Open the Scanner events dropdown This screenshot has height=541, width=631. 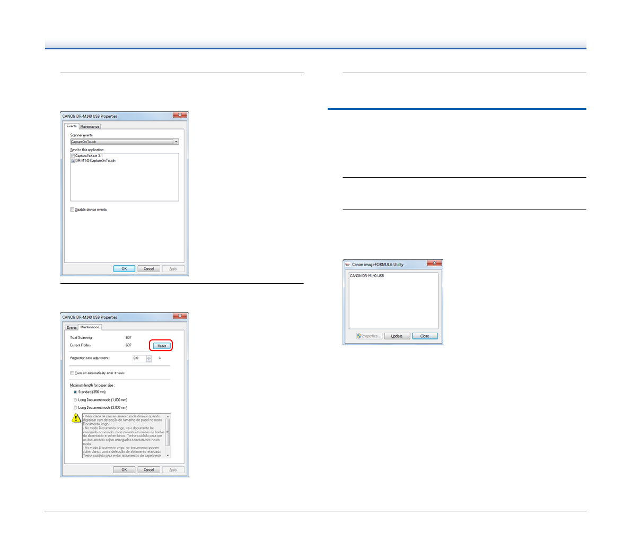(176, 142)
